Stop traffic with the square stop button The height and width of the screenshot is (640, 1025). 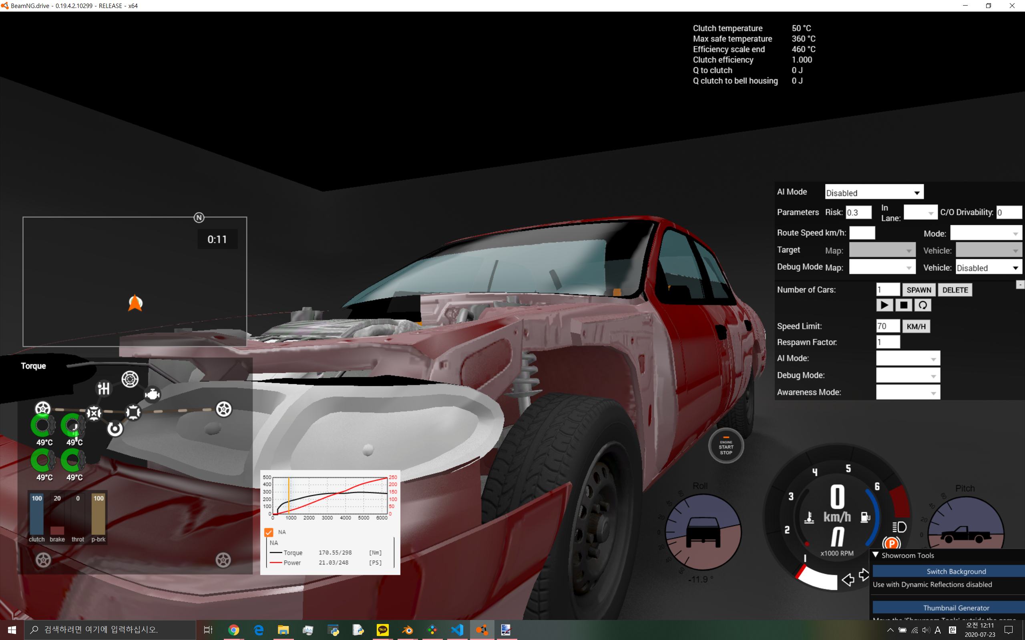(x=903, y=305)
